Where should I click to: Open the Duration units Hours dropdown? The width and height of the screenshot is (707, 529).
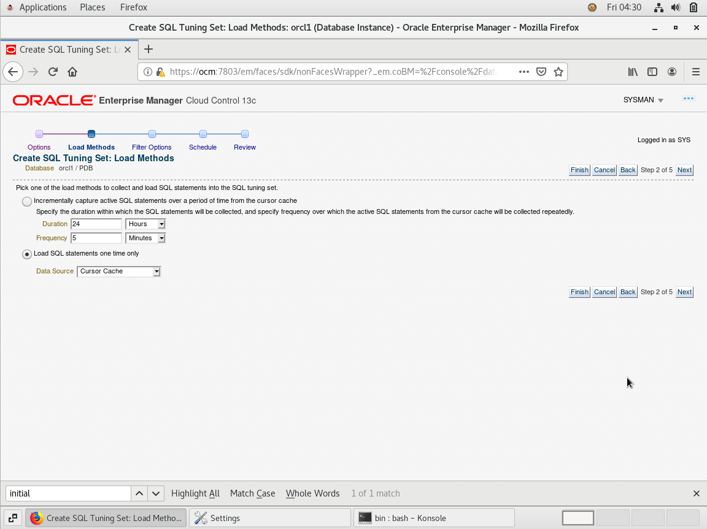145,224
